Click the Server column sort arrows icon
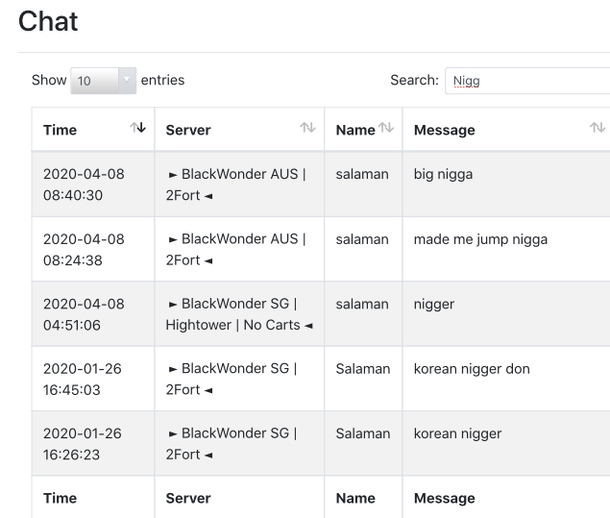Screen dimensions: 610x518 (307, 127)
